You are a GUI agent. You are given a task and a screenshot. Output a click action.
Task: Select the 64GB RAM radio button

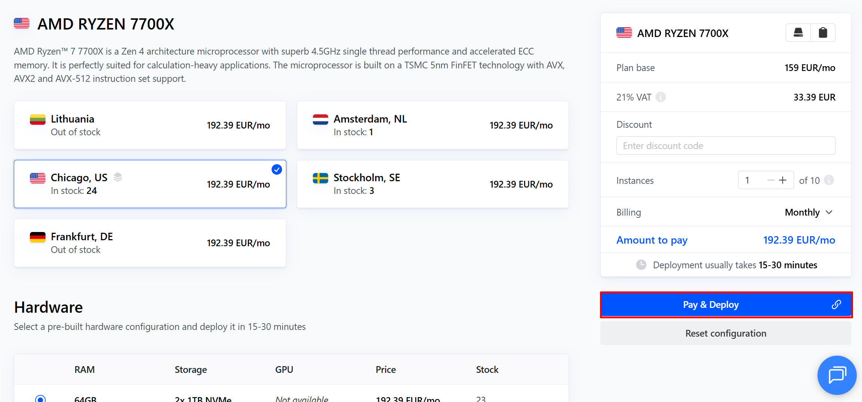40,399
